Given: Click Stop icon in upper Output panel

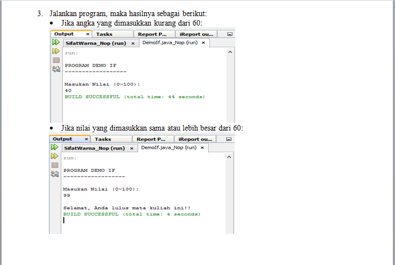Looking at the screenshot, I should [56, 60].
